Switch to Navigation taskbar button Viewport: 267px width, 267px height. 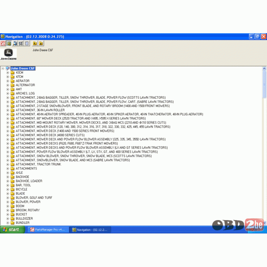(90, 230)
